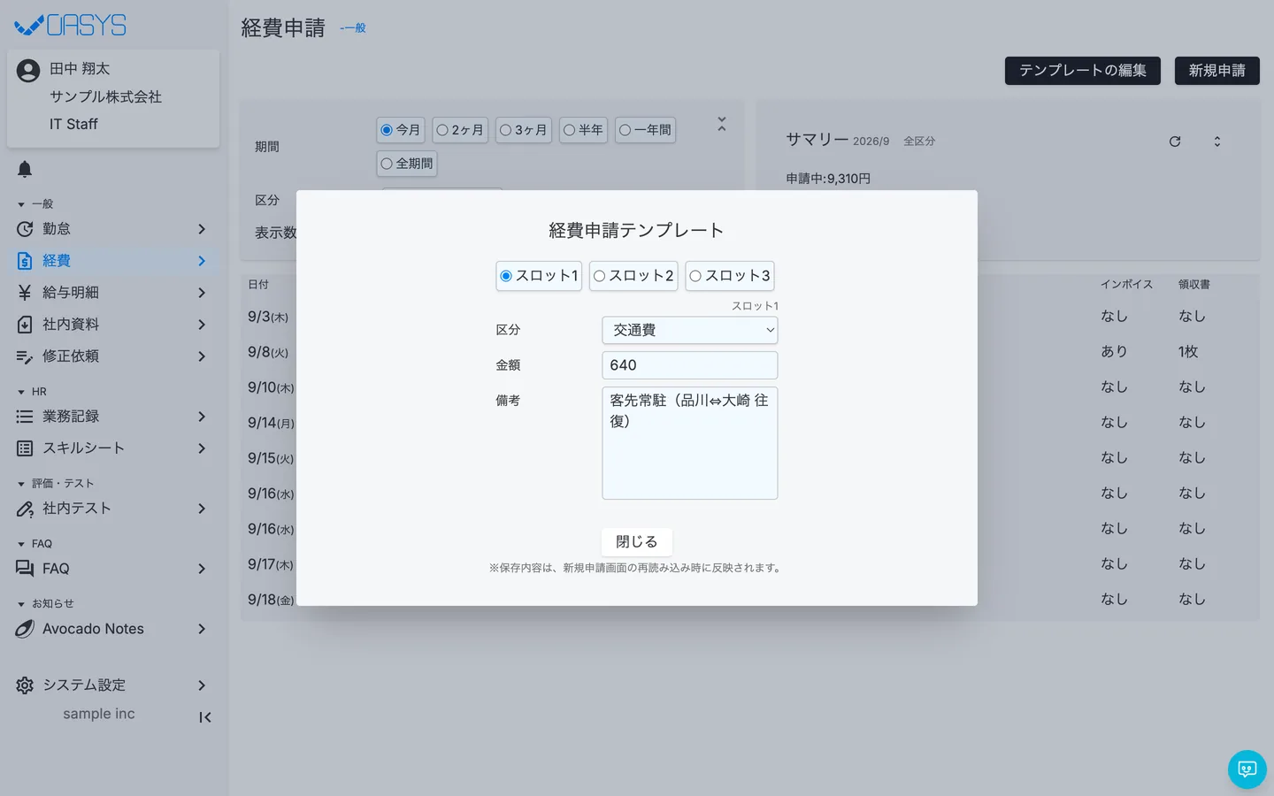Select the 全期間 period radio
The image size is (1274, 796).
coord(387,164)
